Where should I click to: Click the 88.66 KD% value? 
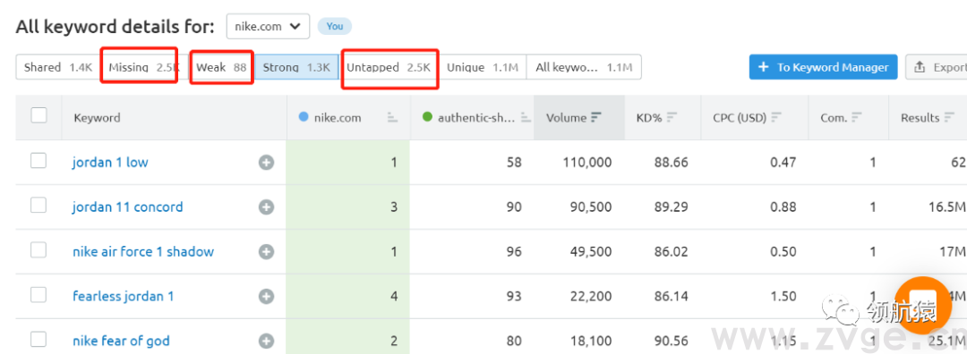pos(671,163)
